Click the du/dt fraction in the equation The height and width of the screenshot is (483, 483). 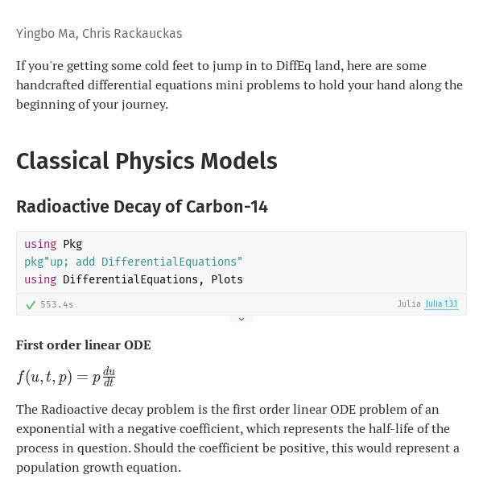[x=109, y=377]
